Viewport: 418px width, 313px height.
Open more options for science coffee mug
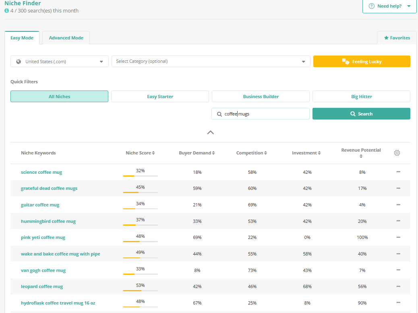[398, 172]
